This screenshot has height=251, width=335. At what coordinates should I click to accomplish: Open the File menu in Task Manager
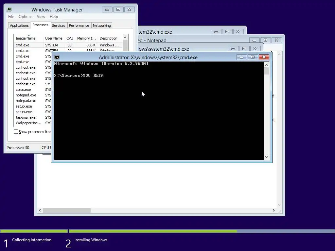(11, 17)
